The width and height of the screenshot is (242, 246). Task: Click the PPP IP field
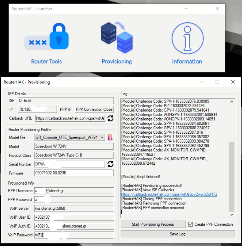coord(94,109)
